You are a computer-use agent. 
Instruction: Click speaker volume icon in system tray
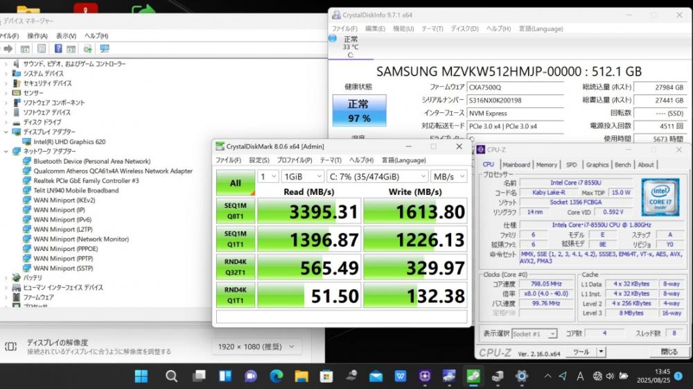pos(610,377)
